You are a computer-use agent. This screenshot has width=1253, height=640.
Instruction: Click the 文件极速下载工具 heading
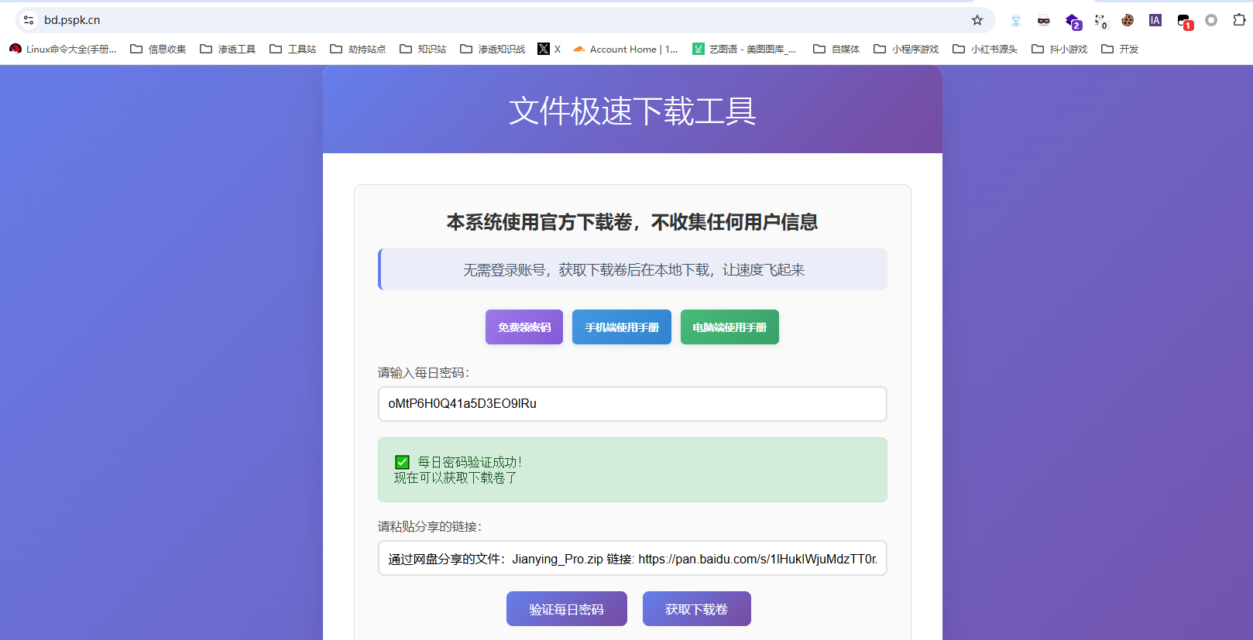(633, 111)
